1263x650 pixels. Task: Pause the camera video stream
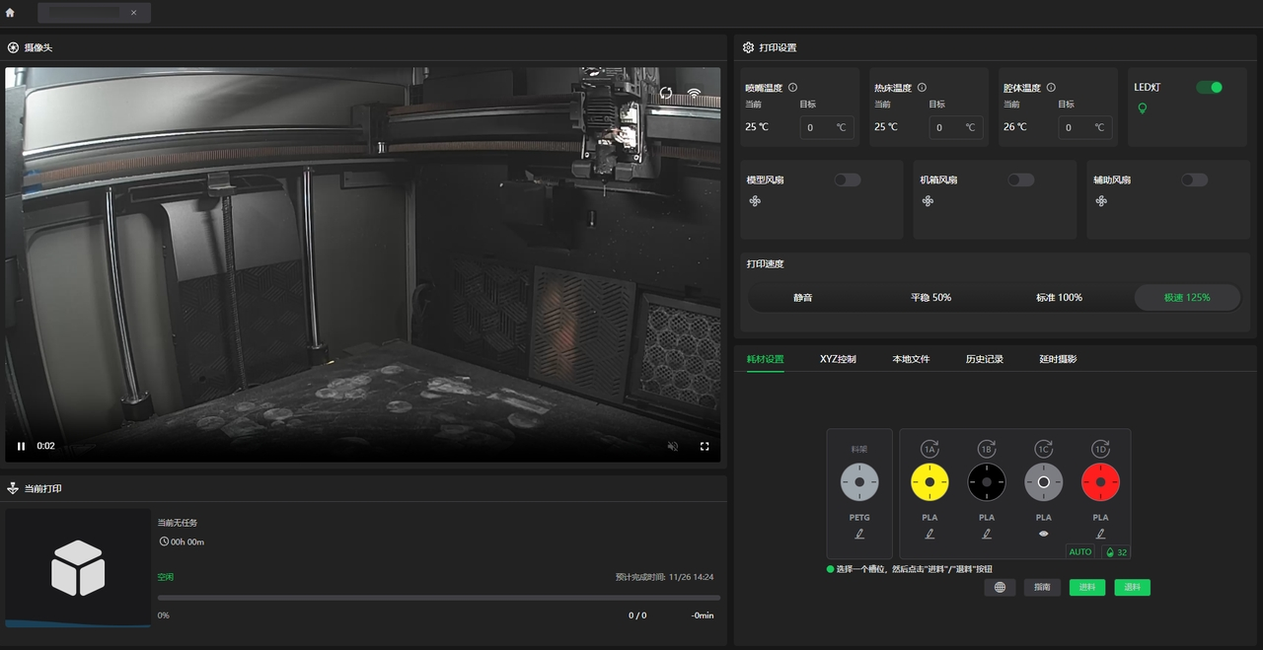click(21, 446)
